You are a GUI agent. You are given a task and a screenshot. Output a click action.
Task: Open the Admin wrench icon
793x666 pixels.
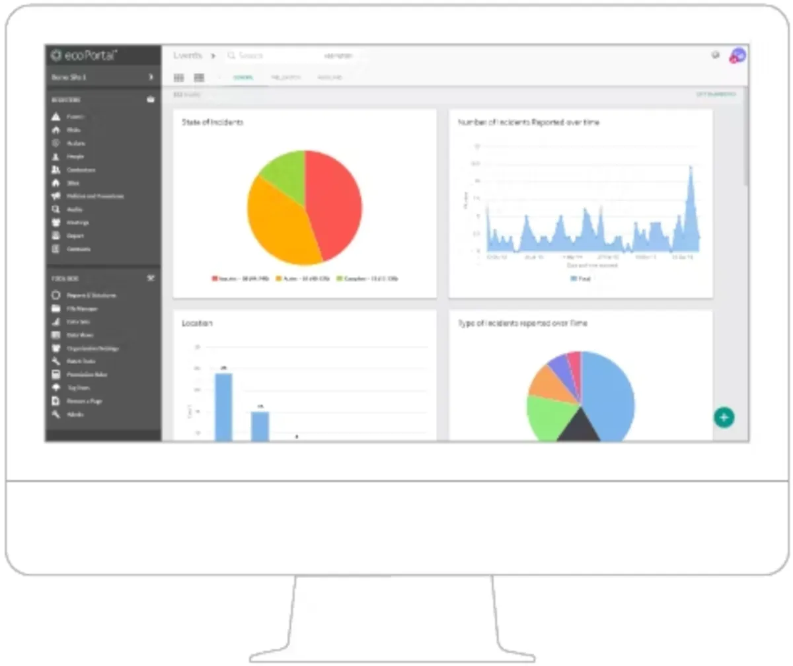(56, 414)
